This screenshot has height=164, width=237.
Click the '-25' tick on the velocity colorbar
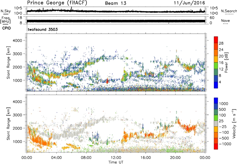pyautogui.click(x=222, y=126)
